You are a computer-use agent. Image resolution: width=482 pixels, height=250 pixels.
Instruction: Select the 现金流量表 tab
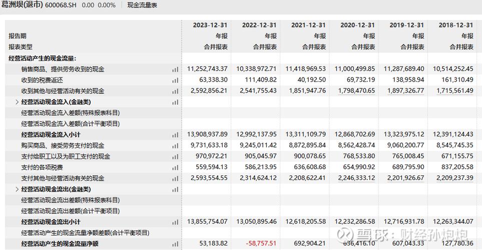[x=142, y=5]
